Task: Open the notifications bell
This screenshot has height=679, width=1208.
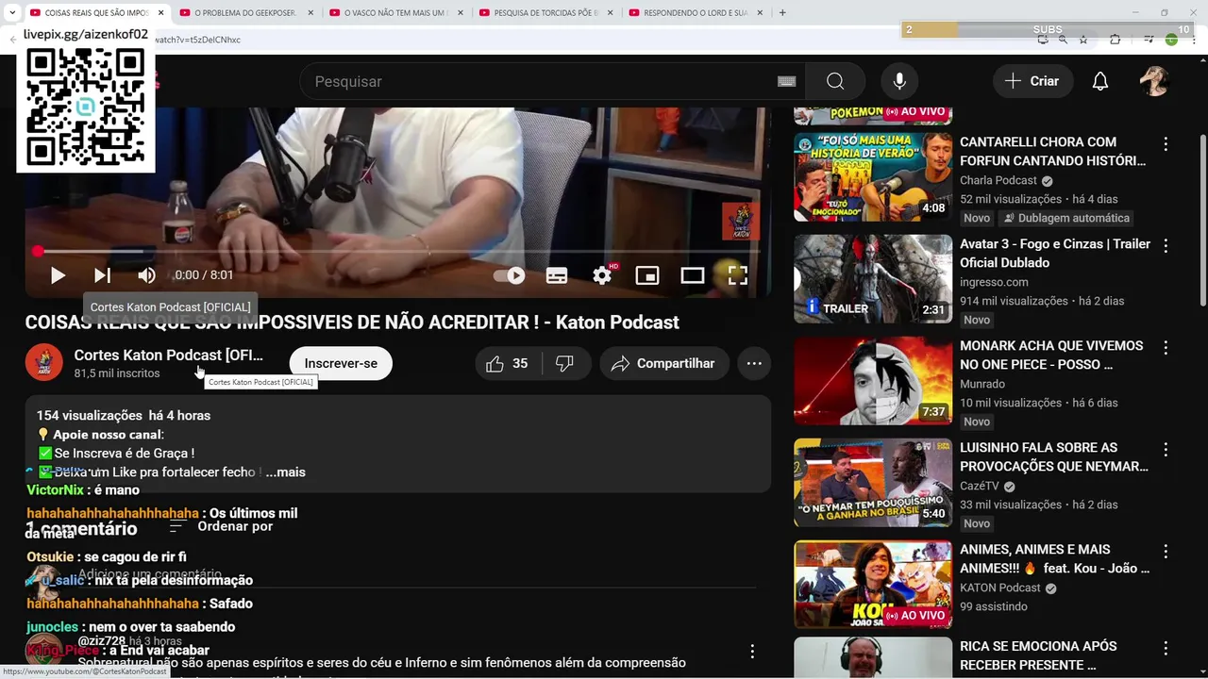Action: 1100,81
